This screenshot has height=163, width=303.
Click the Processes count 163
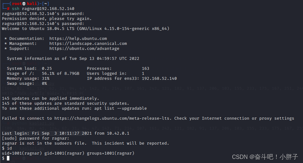pos(146,69)
